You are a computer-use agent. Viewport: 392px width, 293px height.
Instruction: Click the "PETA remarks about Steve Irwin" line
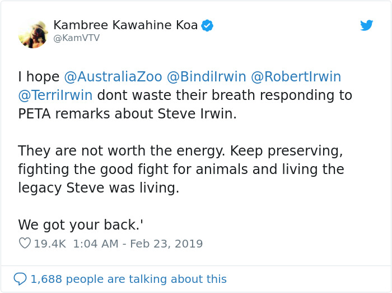point(128,114)
